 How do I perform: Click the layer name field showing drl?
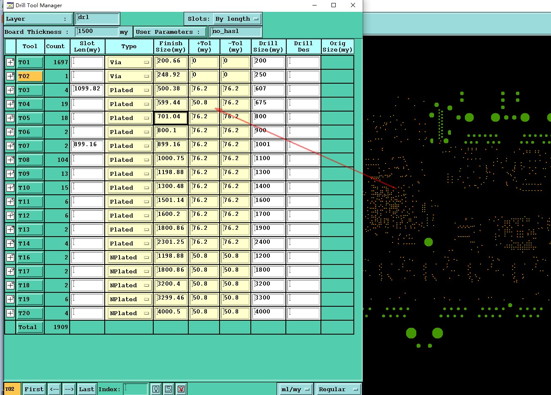98,19
